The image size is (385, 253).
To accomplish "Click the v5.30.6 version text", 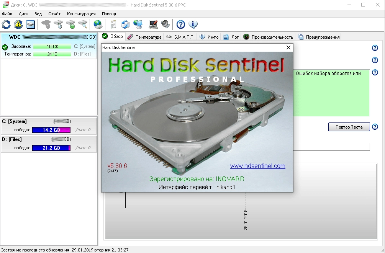I will tap(117, 166).
